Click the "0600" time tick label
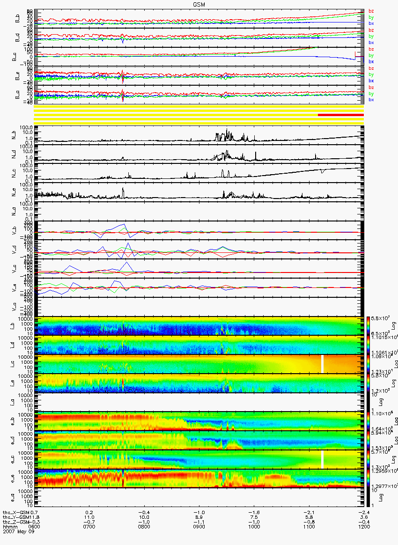Viewport: 398px width, 545px height. pyautogui.click(x=34, y=527)
